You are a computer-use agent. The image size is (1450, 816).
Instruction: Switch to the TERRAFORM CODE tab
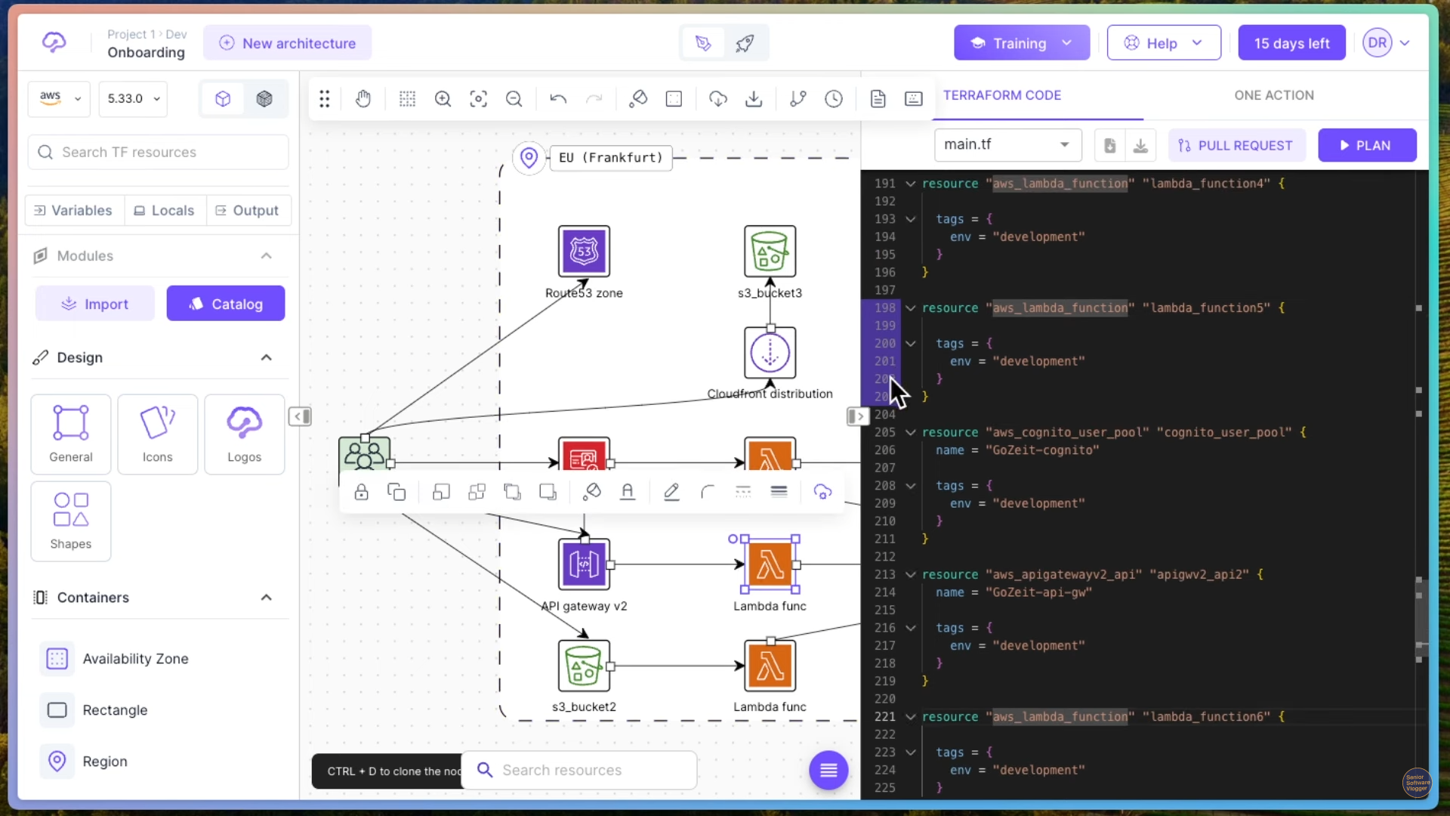[x=1002, y=95]
